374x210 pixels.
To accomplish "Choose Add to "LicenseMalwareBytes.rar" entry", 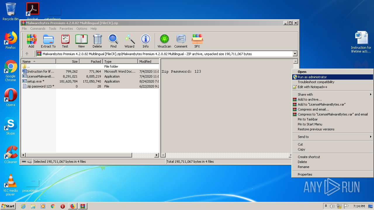I will (333, 104).
